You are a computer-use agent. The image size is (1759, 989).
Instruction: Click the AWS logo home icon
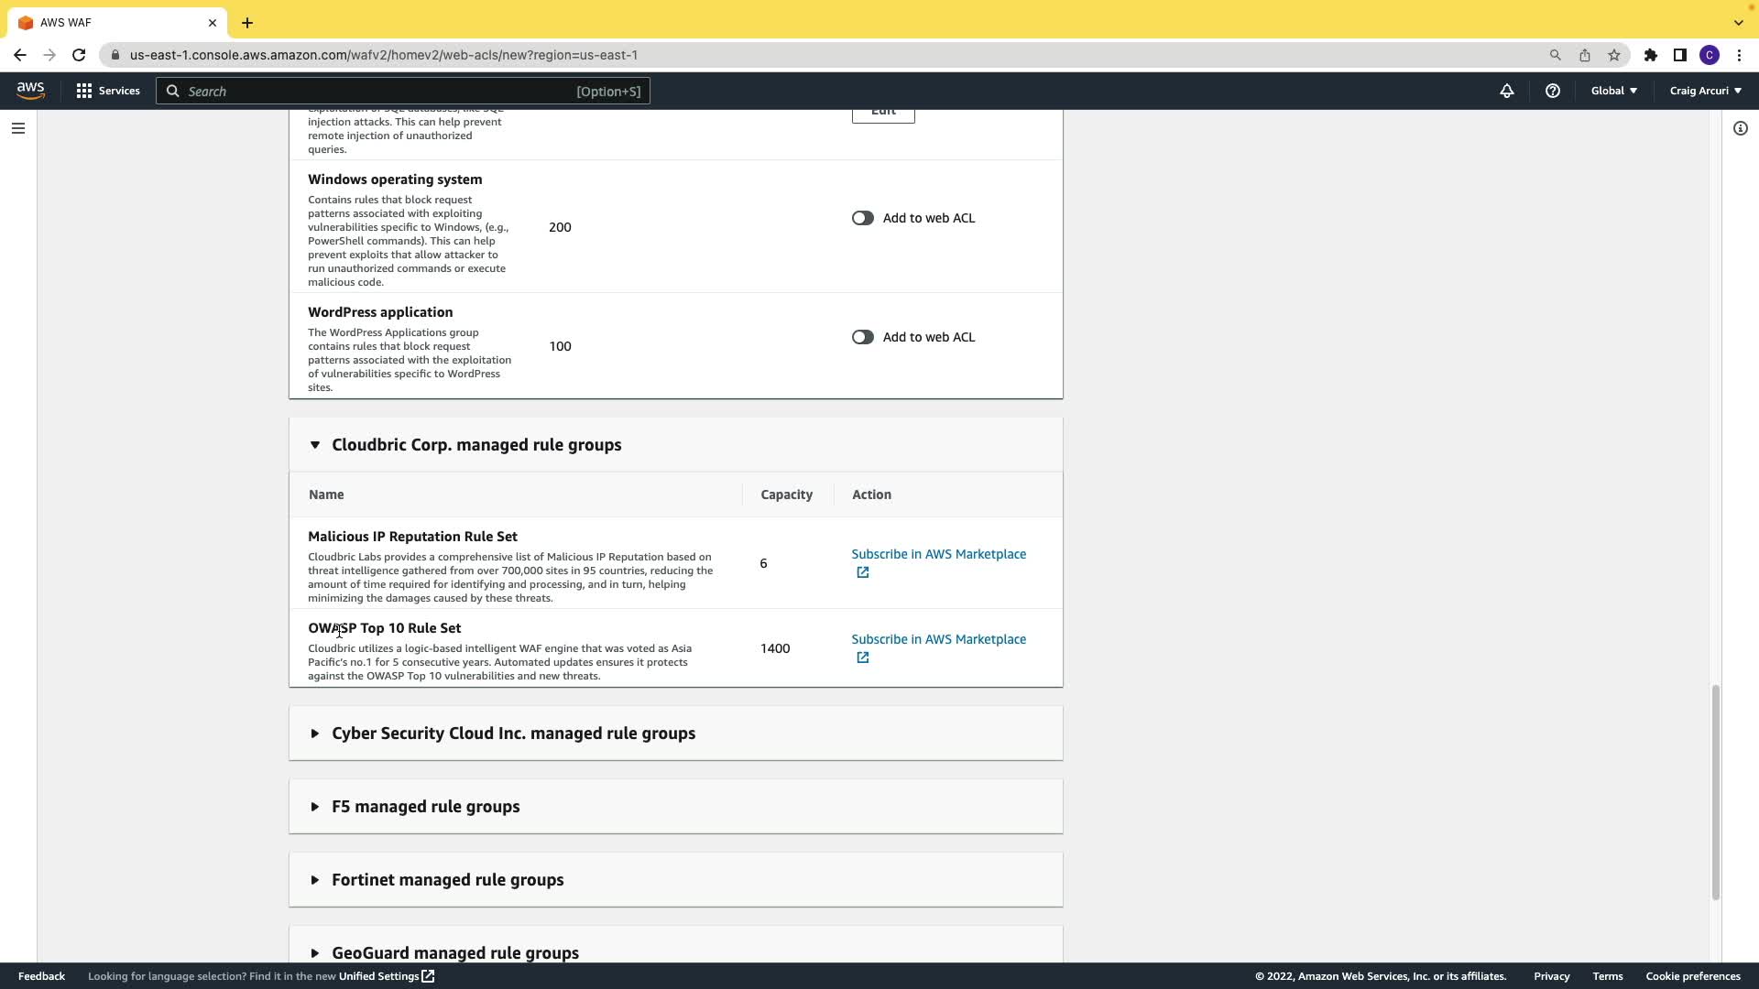pyautogui.click(x=30, y=90)
